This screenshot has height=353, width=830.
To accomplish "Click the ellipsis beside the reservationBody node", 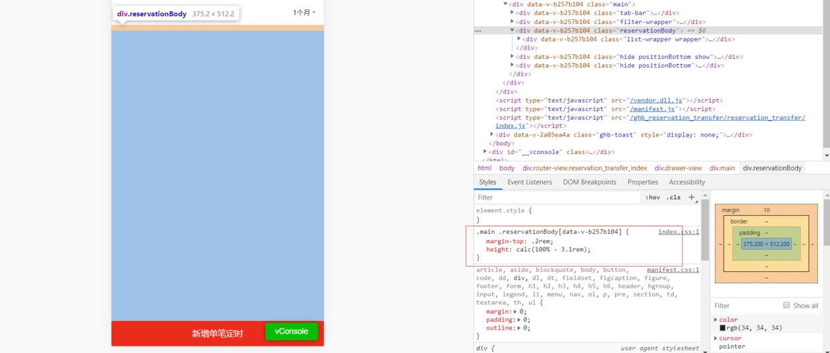I will [478, 31].
